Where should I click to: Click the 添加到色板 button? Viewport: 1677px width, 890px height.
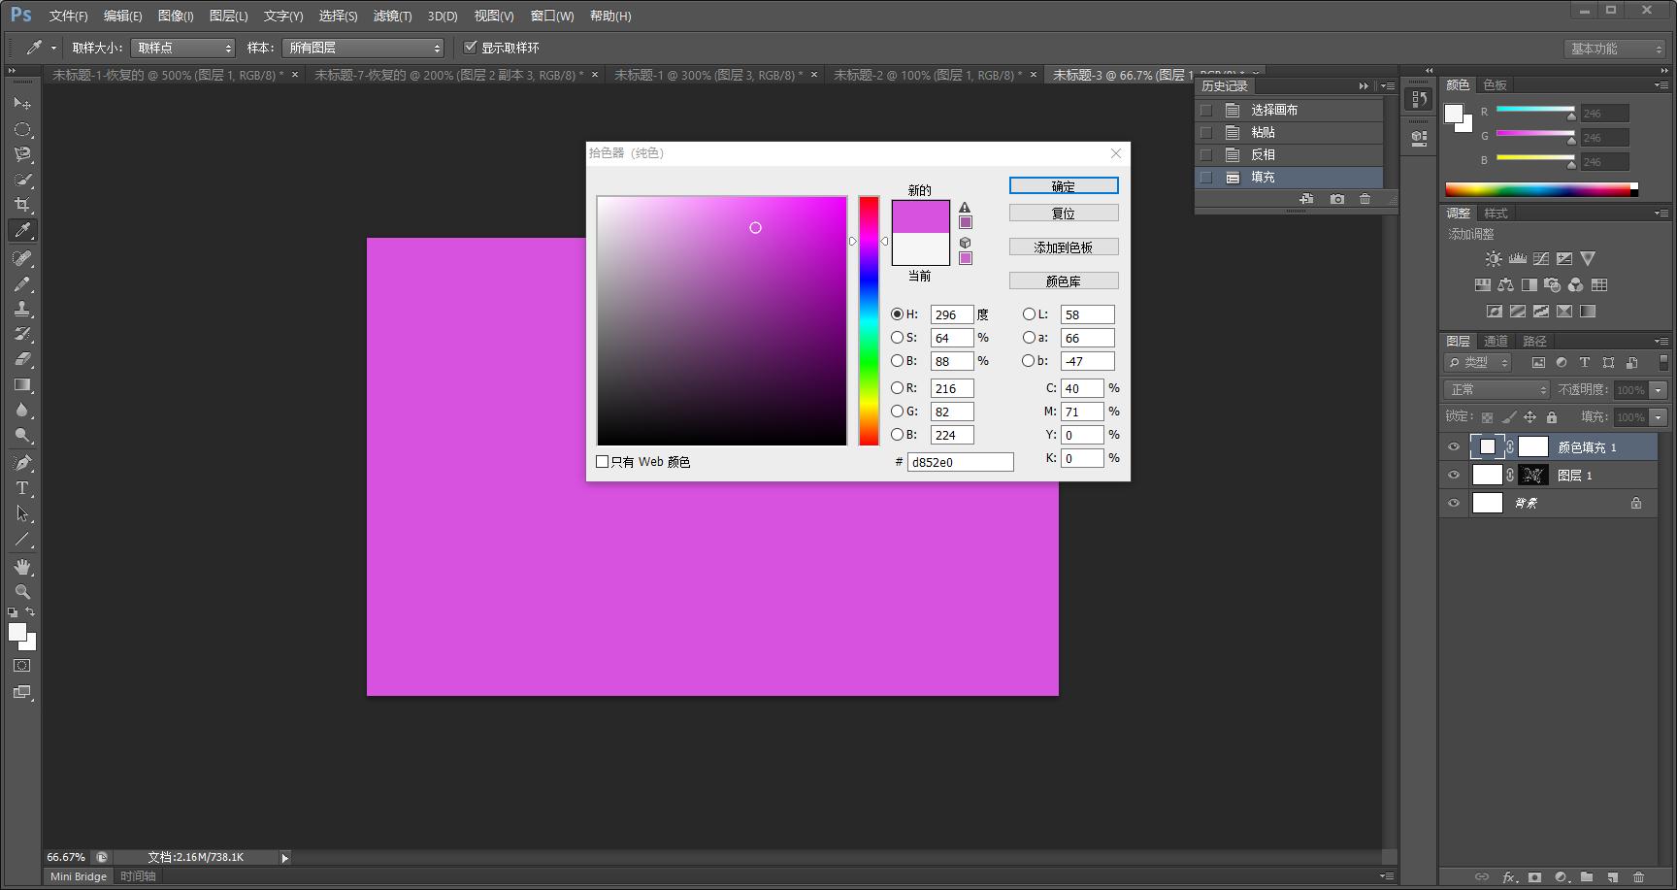click(x=1064, y=247)
